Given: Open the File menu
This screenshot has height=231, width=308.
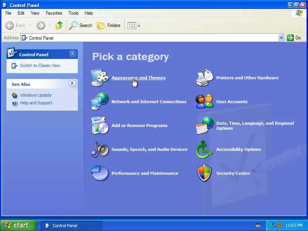Looking at the screenshot, I should point(8,13).
